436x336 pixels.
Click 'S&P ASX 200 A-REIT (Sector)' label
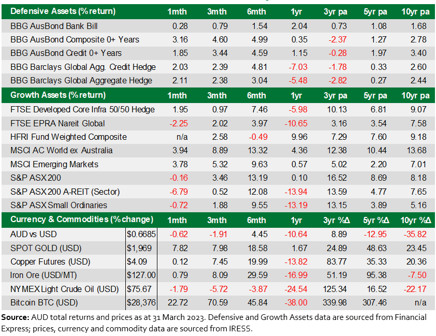[x=65, y=192]
